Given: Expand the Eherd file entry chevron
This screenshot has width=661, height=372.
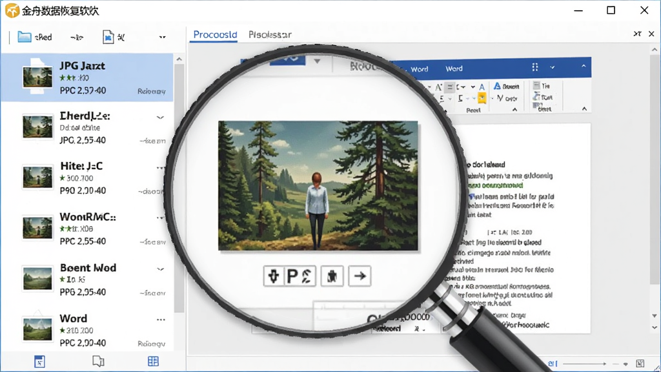Looking at the screenshot, I should [x=160, y=118].
